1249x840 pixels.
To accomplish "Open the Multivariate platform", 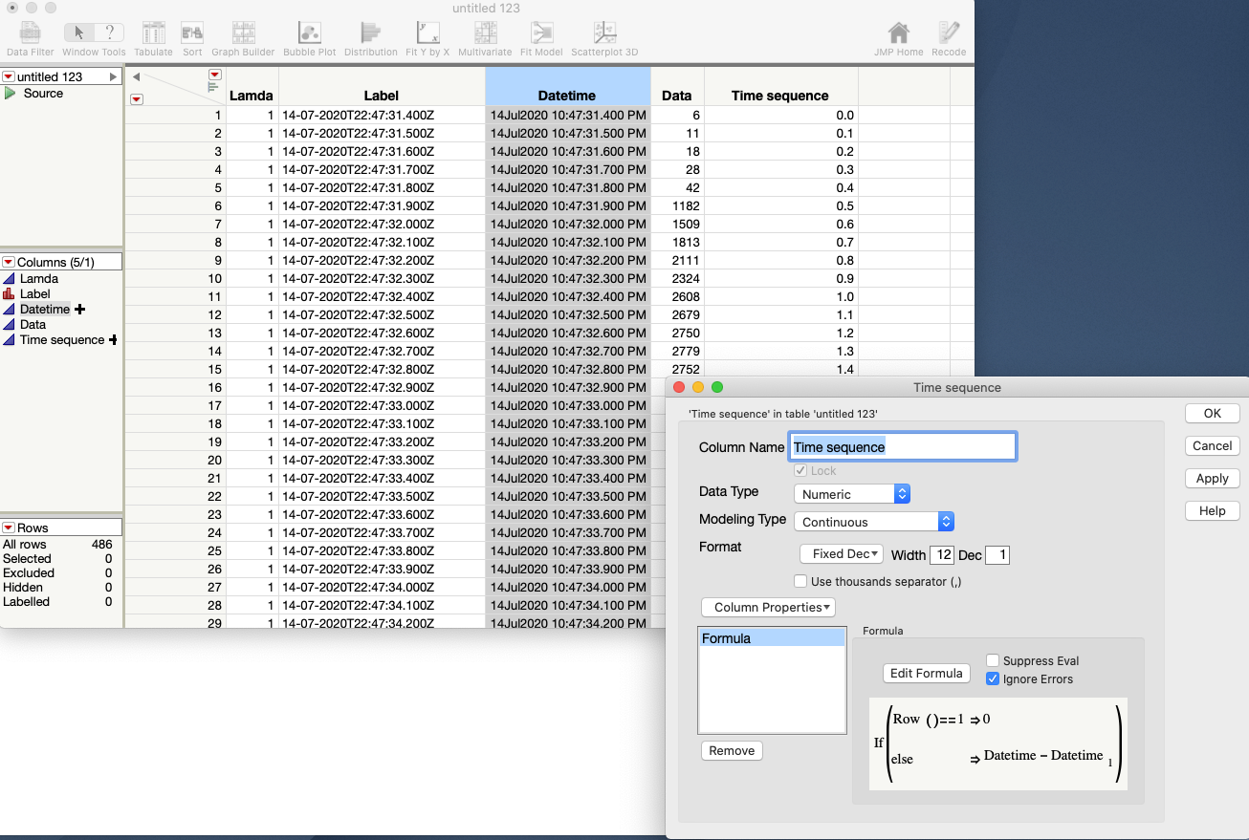I will point(487,33).
